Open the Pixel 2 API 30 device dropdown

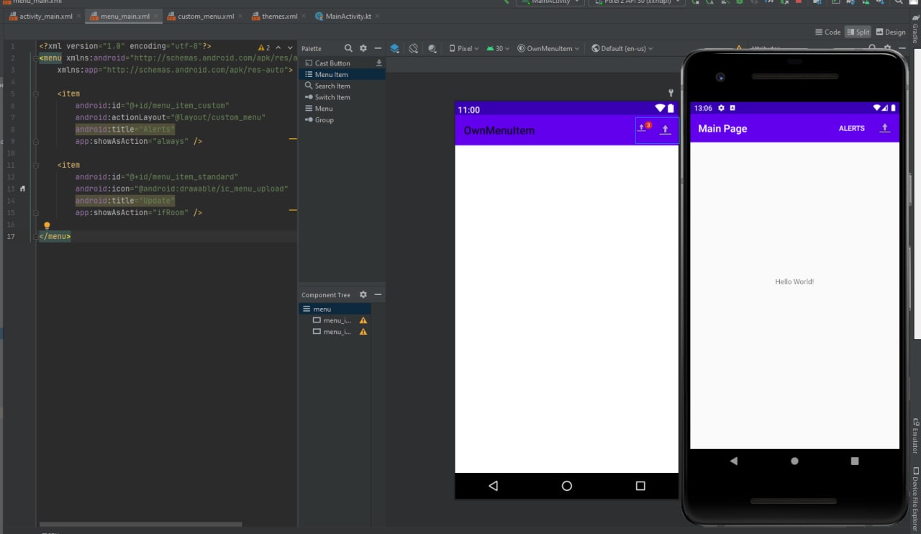636,2
